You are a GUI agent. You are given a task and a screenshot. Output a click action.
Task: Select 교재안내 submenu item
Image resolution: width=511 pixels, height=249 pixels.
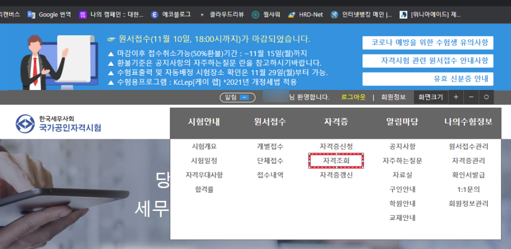[402, 218]
